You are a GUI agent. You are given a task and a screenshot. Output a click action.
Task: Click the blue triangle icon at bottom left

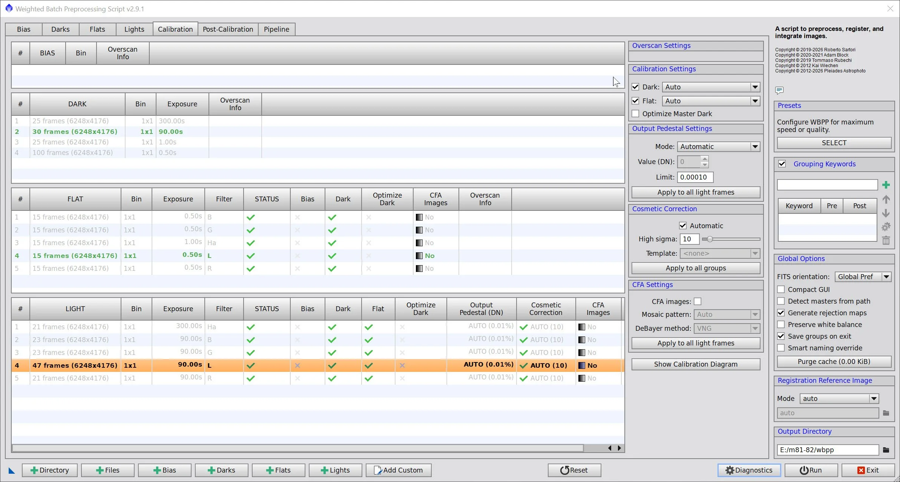pyautogui.click(x=12, y=470)
